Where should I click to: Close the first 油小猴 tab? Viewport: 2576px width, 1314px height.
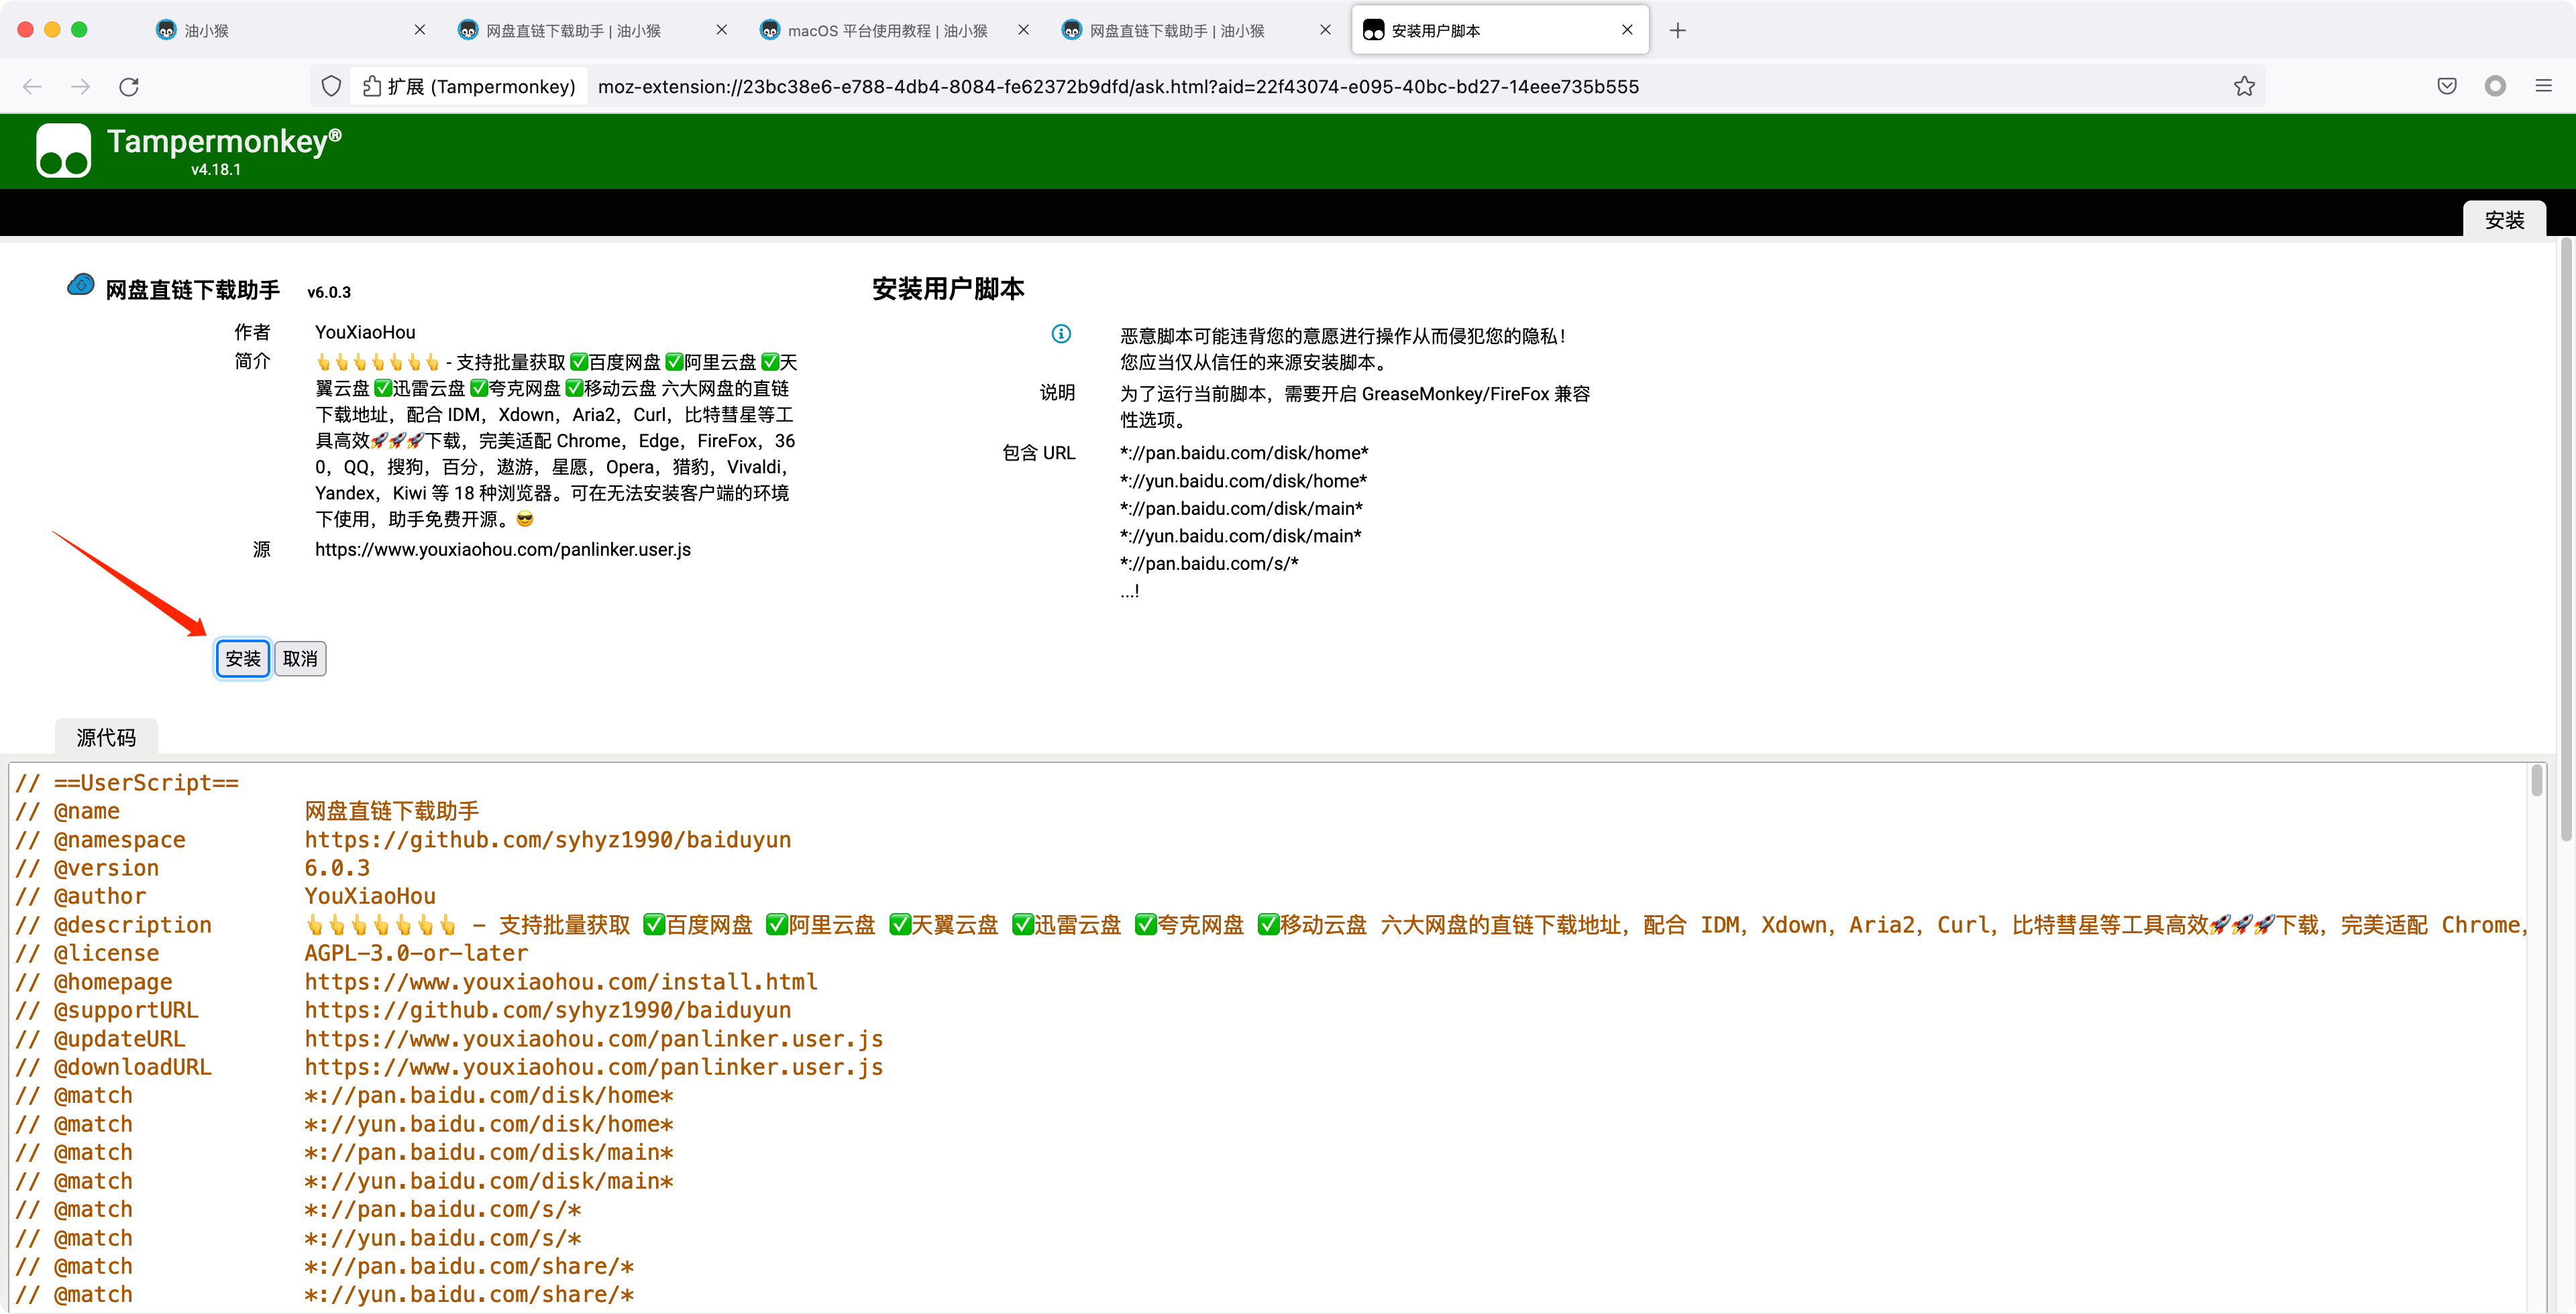[x=420, y=30]
